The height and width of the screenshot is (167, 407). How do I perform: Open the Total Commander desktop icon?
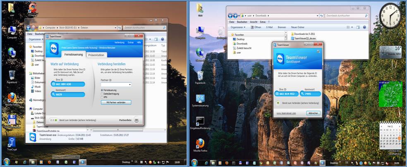12,122
